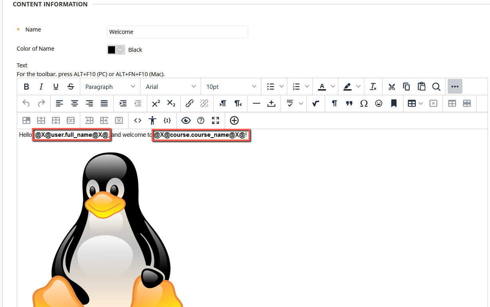The image size is (490, 307).
Task: Open the highlight color picker arrow
Action: coord(358,87)
